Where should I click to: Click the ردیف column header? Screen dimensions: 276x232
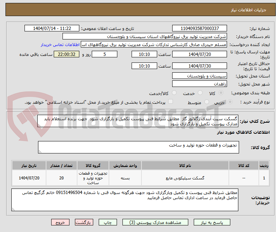(264, 166)
